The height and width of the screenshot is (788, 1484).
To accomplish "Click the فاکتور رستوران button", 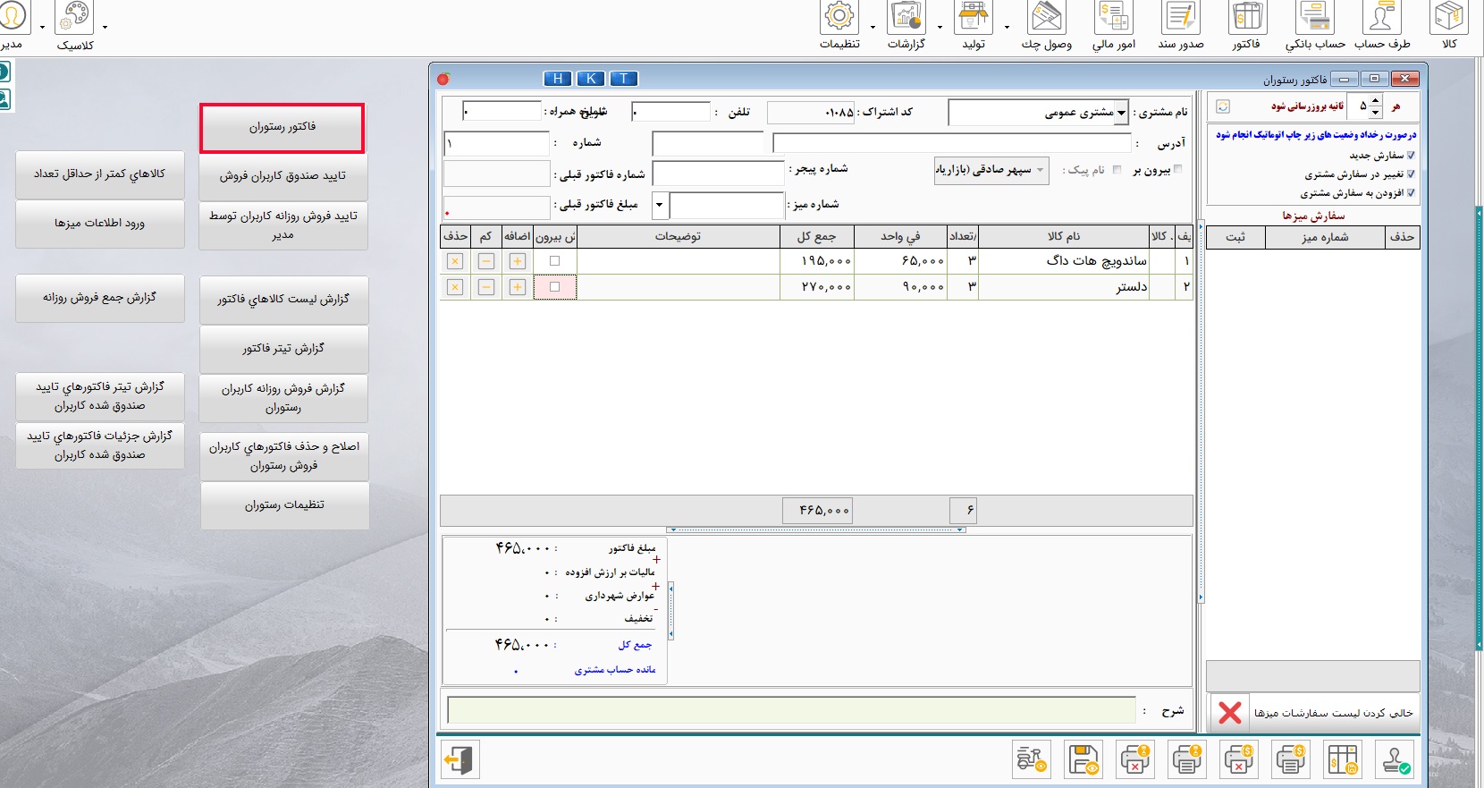I will (282, 127).
